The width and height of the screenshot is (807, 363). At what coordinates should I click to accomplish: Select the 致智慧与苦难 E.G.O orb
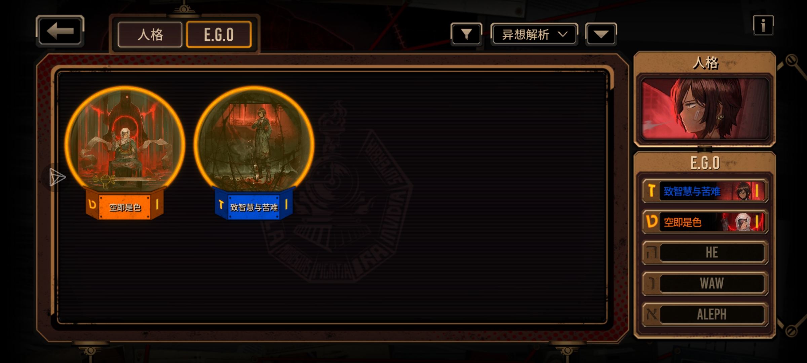click(254, 141)
